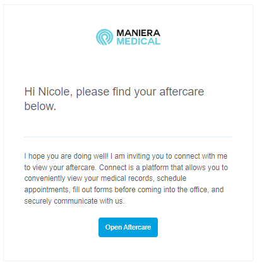Click 'before coming into the office' phrase
257x265 pixels.
click(162, 190)
